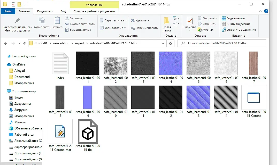Select sofa-leather01-2015-Corona-mat file

[x=60, y=135]
